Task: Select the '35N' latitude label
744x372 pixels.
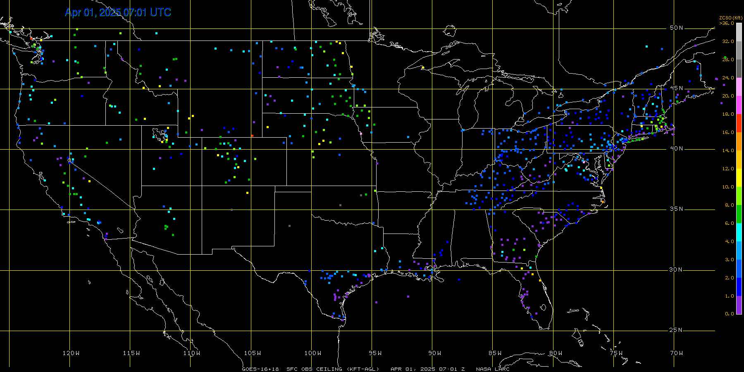Action: click(x=677, y=209)
